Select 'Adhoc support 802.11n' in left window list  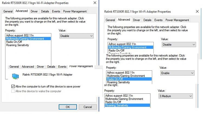pyautogui.click(x=28, y=35)
